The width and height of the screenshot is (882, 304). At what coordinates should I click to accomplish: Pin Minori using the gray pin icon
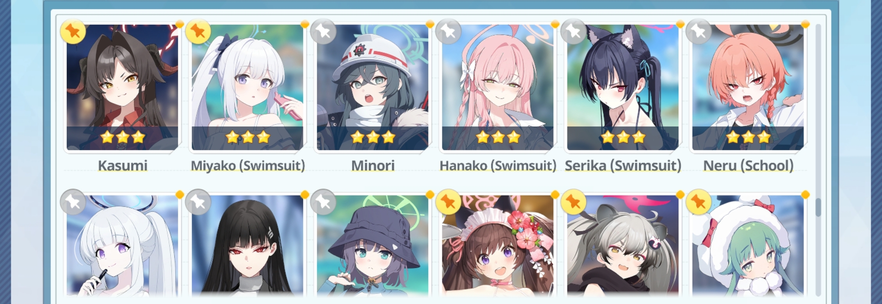pos(323,31)
